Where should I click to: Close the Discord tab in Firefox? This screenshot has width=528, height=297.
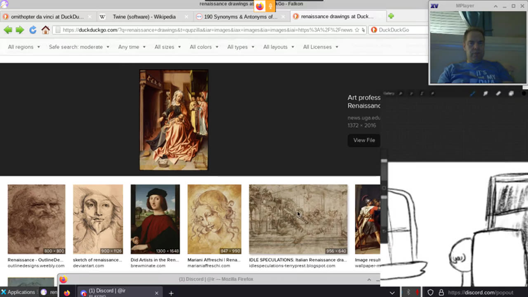tap(156, 293)
